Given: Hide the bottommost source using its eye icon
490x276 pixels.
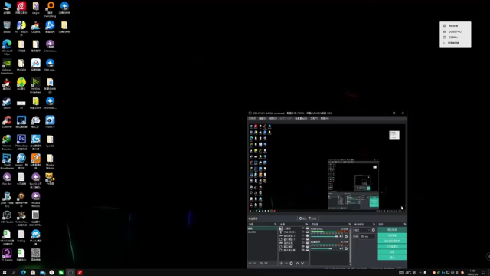Looking at the screenshot, I should click(303, 250).
